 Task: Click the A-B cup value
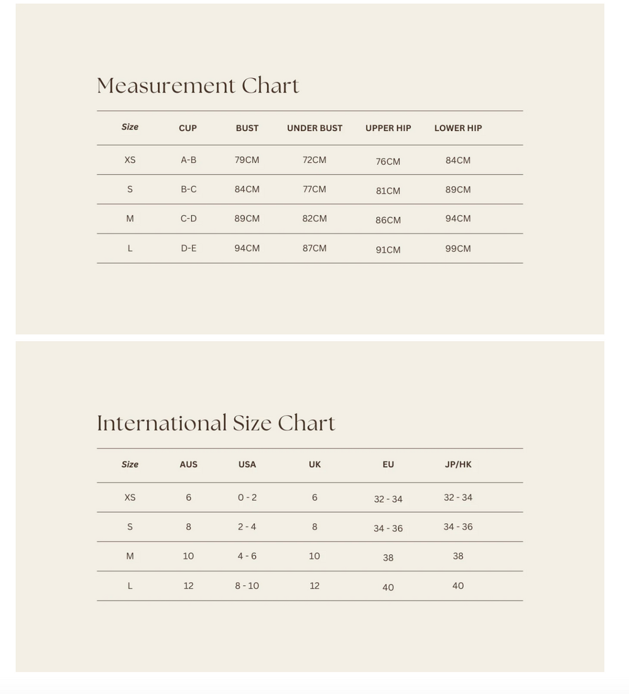(189, 160)
